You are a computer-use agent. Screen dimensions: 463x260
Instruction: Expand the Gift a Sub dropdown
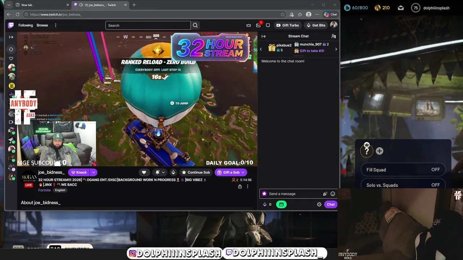(x=243, y=172)
